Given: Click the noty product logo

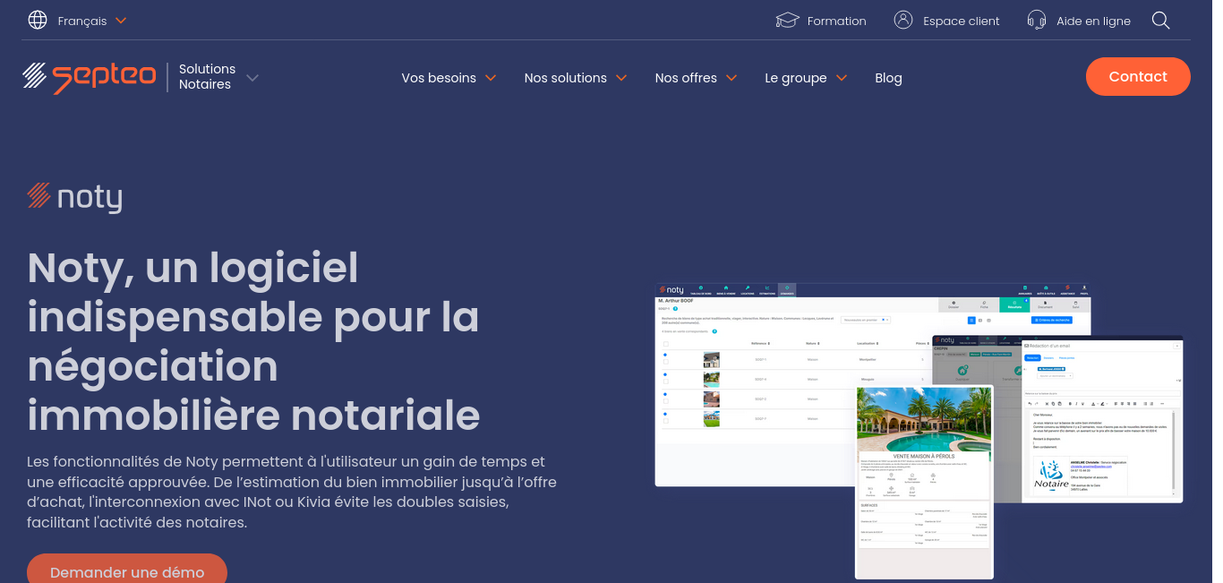Looking at the screenshot, I should click(74, 197).
